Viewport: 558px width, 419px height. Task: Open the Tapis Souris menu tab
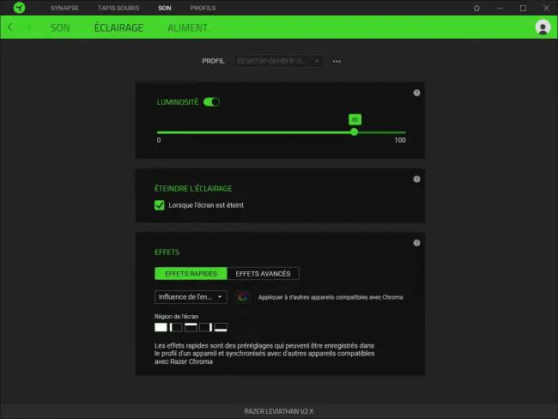(x=118, y=8)
